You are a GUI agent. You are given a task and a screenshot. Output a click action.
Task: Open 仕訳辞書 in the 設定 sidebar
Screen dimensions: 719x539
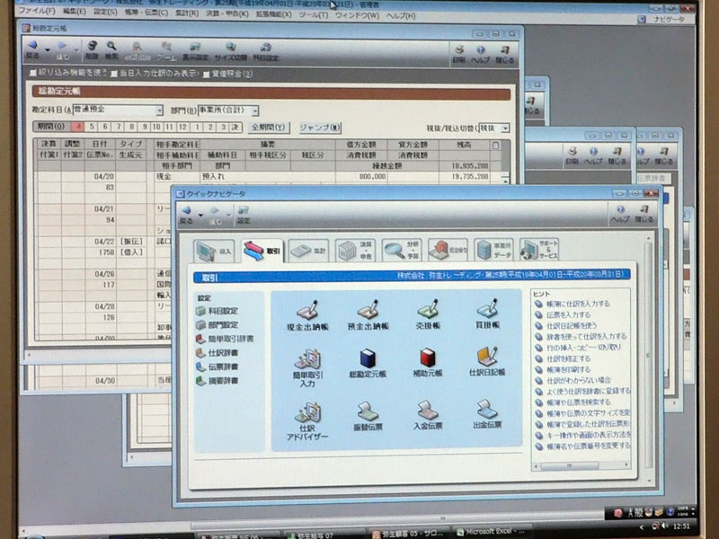(x=217, y=352)
